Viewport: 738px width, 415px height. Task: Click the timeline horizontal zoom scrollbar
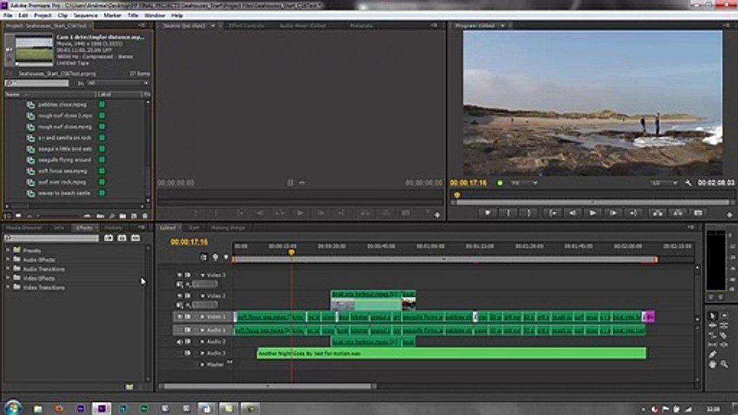(268, 386)
